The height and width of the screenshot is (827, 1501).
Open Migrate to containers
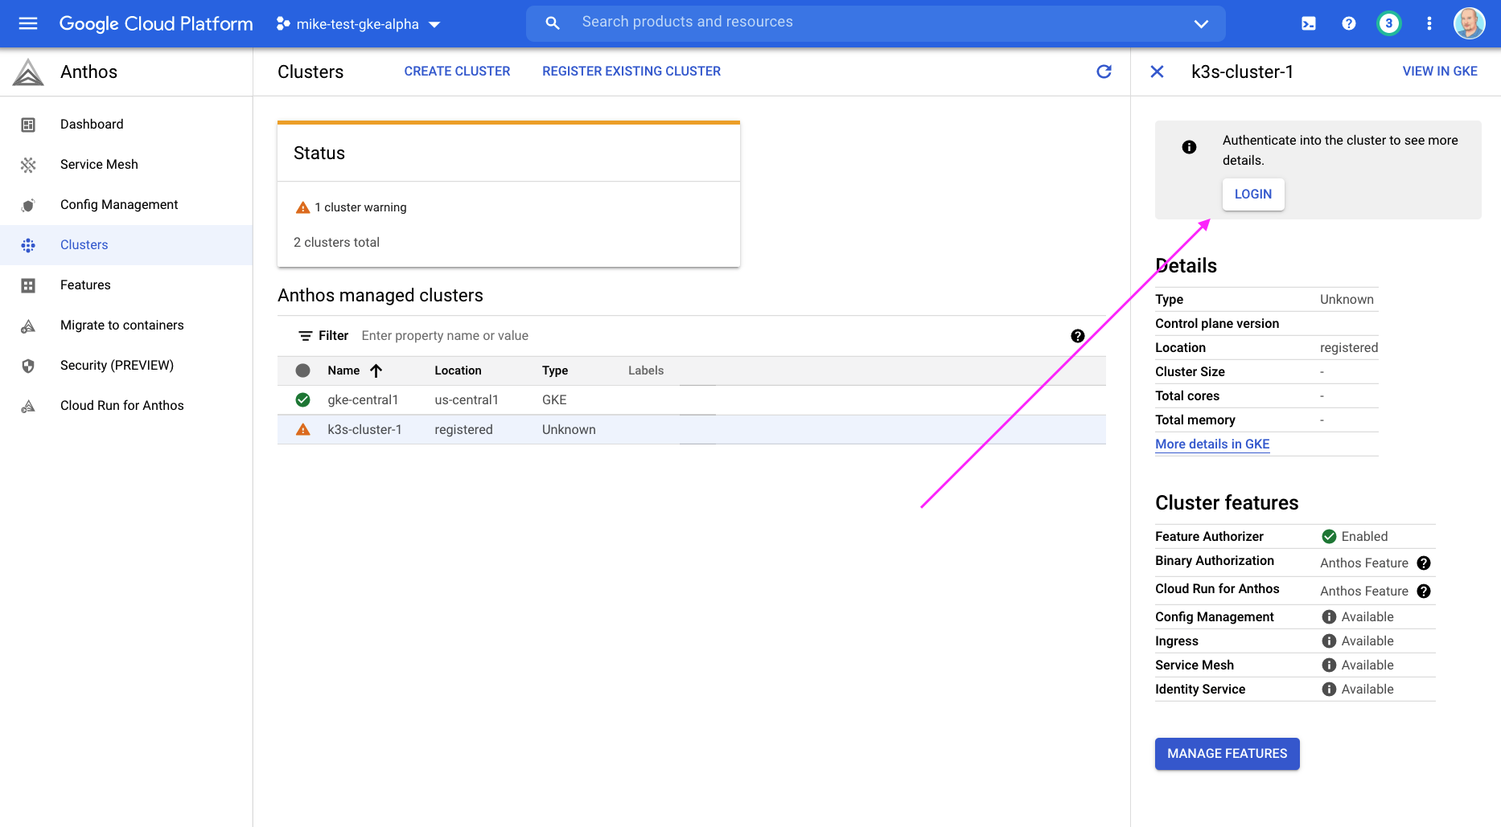126,325
